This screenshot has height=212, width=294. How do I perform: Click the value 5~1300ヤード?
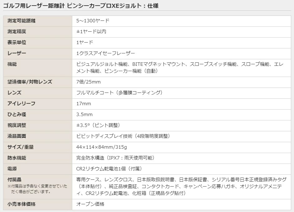pyautogui.click(x=93, y=21)
